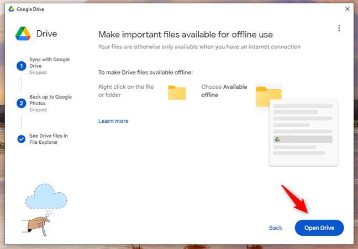Click Skipped under Back up to Google Photos
The width and height of the screenshot is (358, 249).
(38, 110)
